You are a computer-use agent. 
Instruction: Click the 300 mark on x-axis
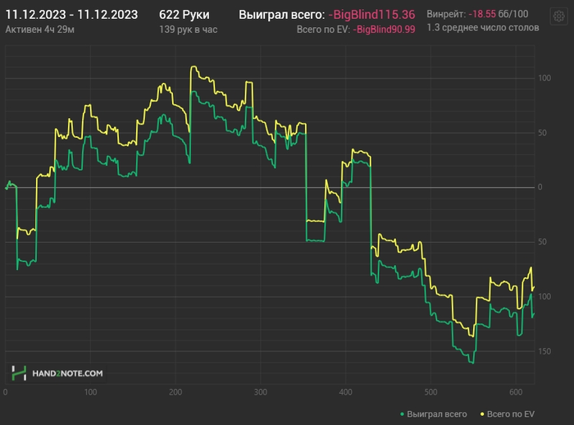click(260, 392)
